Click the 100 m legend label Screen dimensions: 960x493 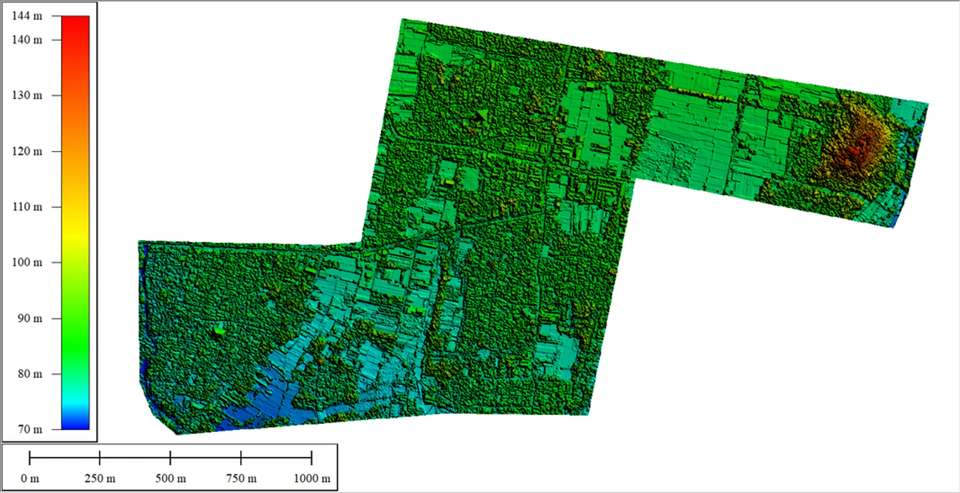coord(27,262)
